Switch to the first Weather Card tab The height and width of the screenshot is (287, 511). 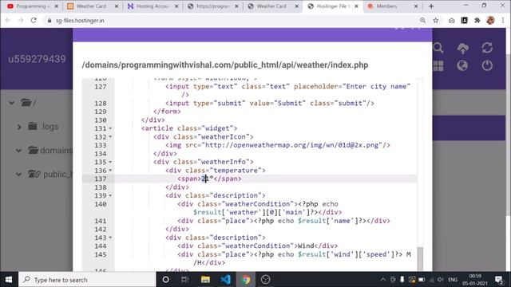[x=92, y=6]
